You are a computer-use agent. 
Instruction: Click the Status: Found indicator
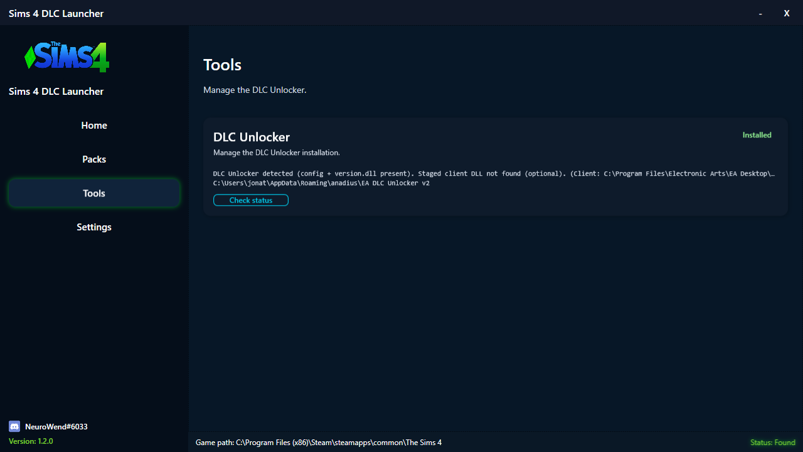pyautogui.click(x=772, y=442)
